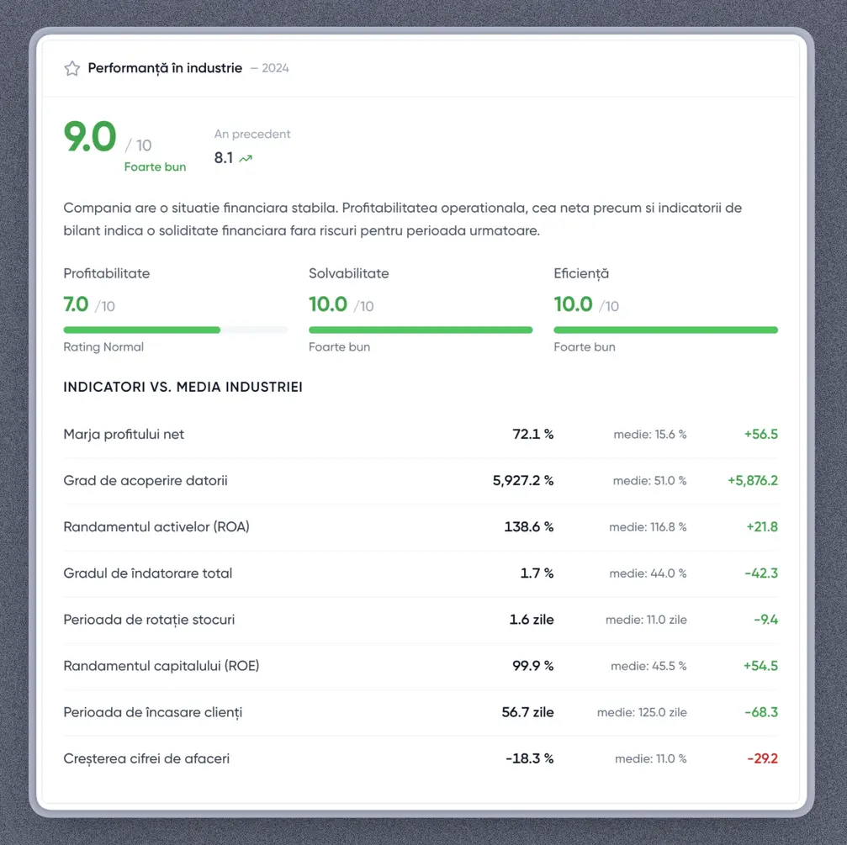Click the 7.0 Profitabilitate score
The image size is (847, 845).
pyautogui.click(x=76, y=304)
